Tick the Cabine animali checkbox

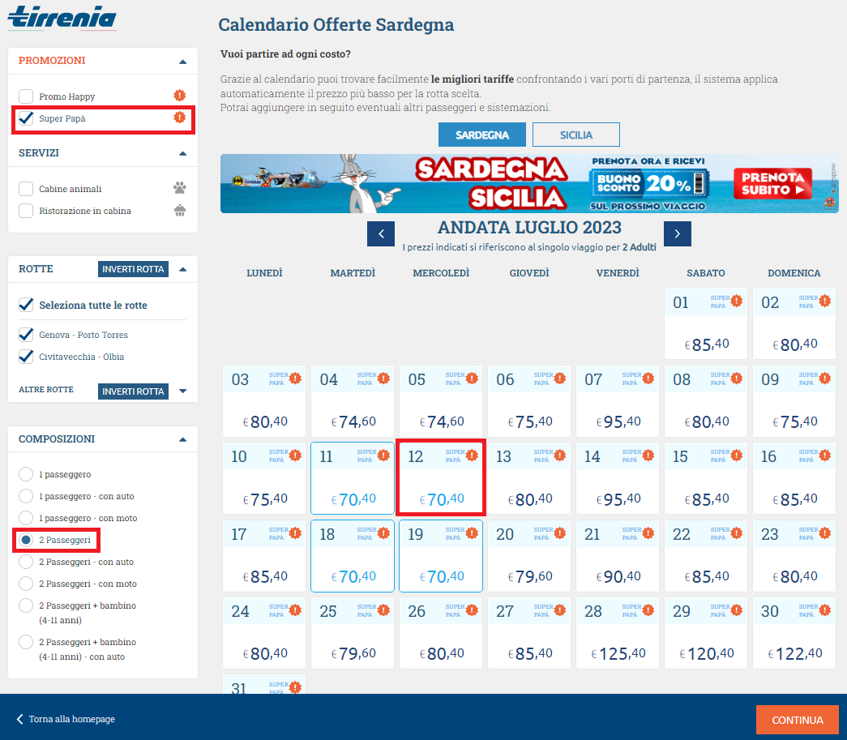[x=26, y=189]
